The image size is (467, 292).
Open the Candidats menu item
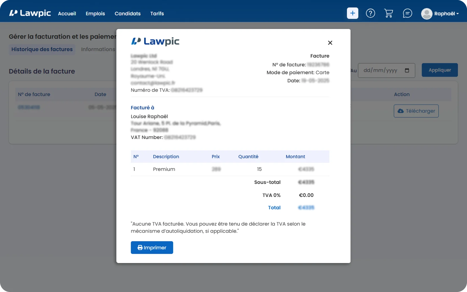pyautogui.click(x=127, y=14)
